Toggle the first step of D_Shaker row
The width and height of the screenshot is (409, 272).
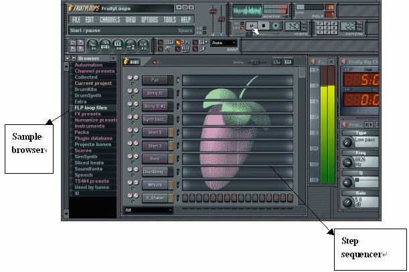click(185, 198)
